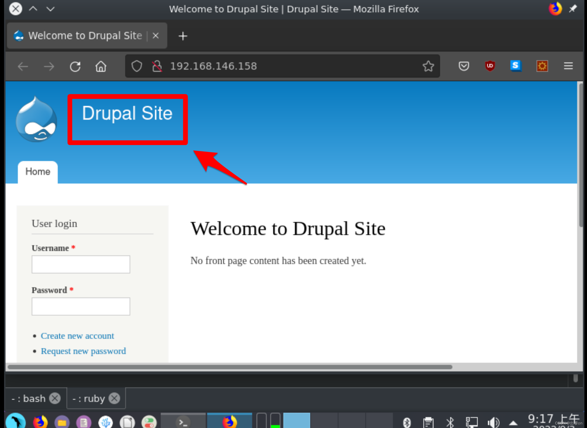Switch to the Firefox window in taskbar

(229, 421)
